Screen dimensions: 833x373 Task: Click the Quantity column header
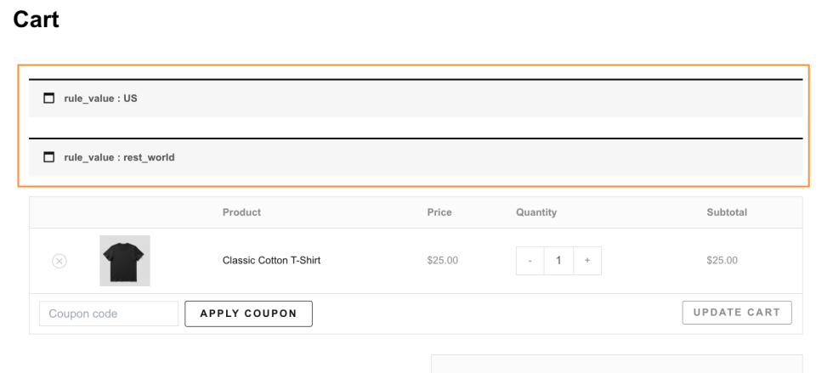tap(536, 212)
